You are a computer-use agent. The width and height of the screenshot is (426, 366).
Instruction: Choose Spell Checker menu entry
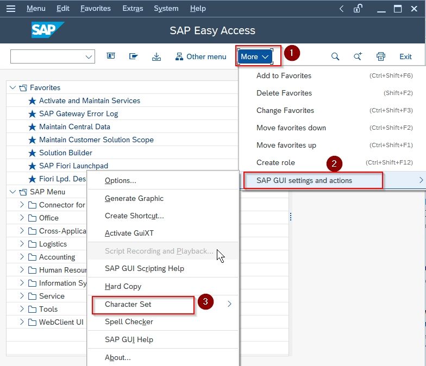(163, 321)
